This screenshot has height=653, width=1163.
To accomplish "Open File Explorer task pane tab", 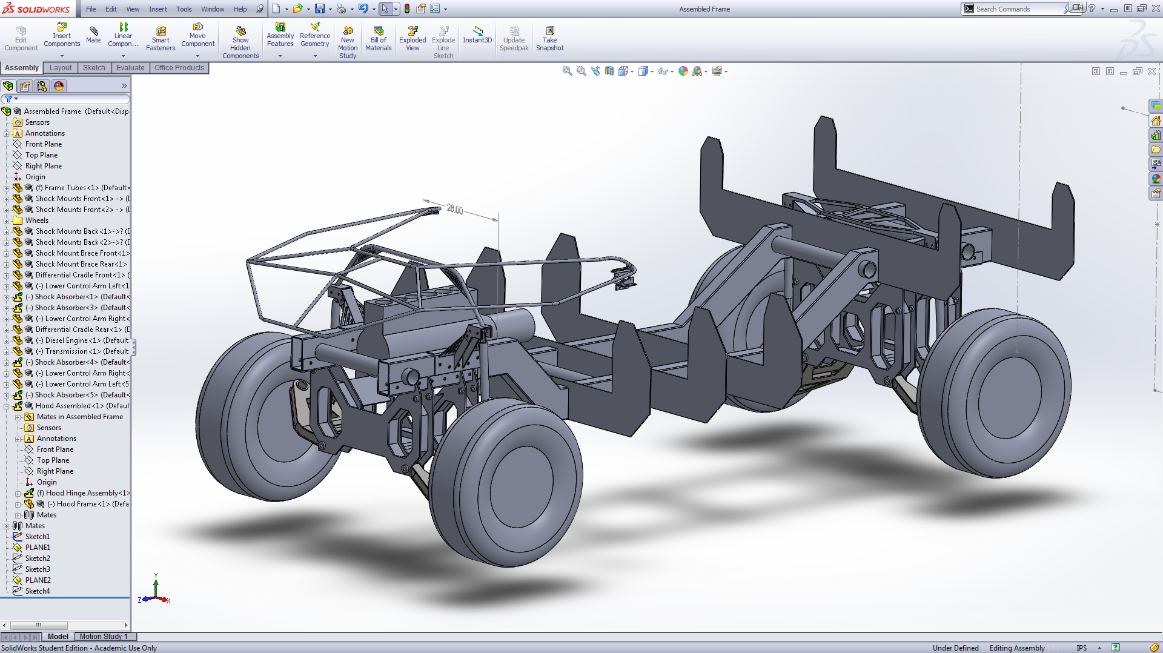I will [1156, 150].
